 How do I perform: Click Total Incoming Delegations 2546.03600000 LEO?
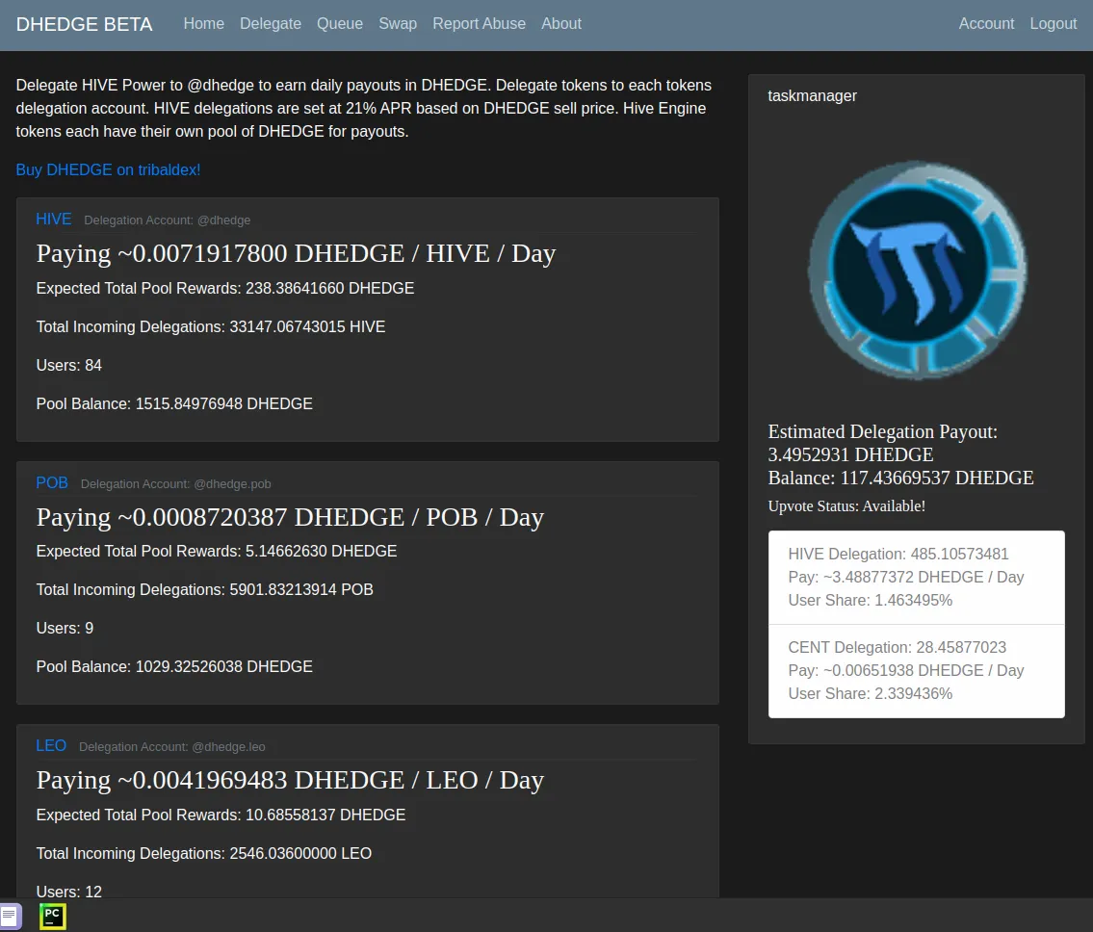click(204, 853)
